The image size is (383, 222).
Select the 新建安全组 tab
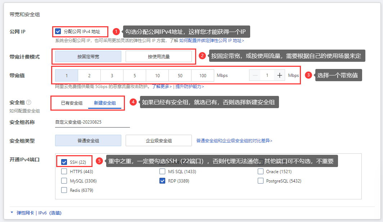click(x=105, y=103)
